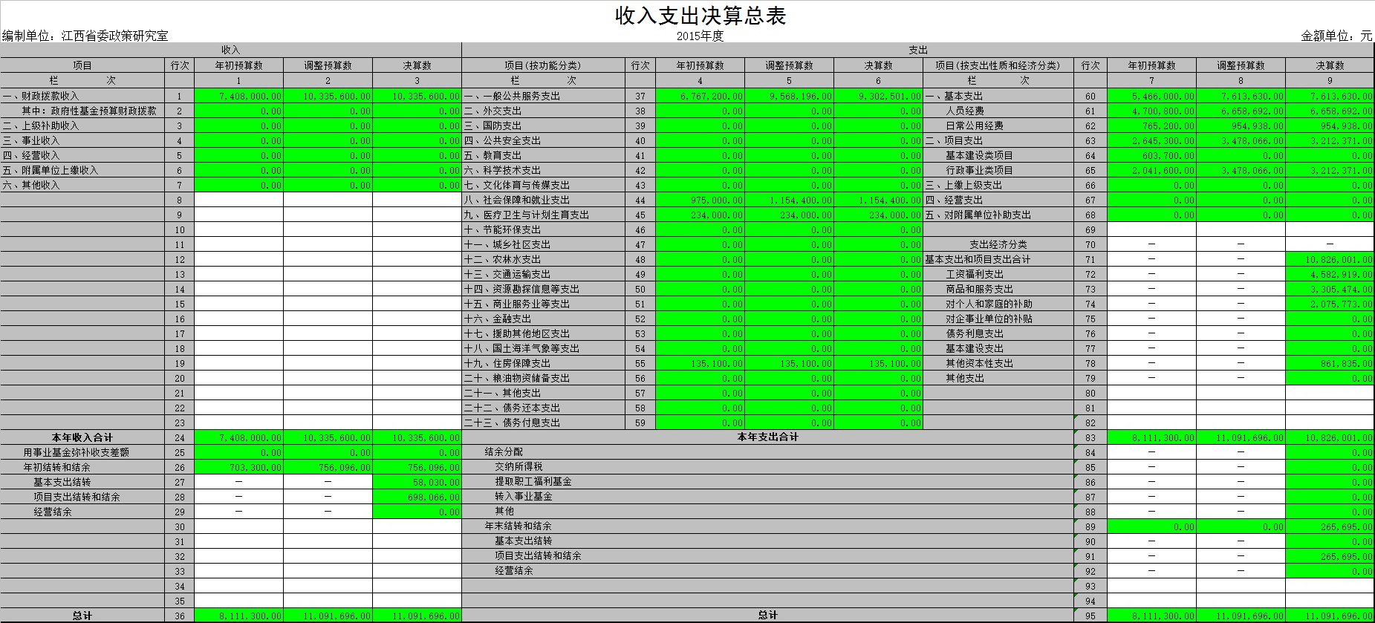Click the 基本建设类项目 cell

[998, 155]
